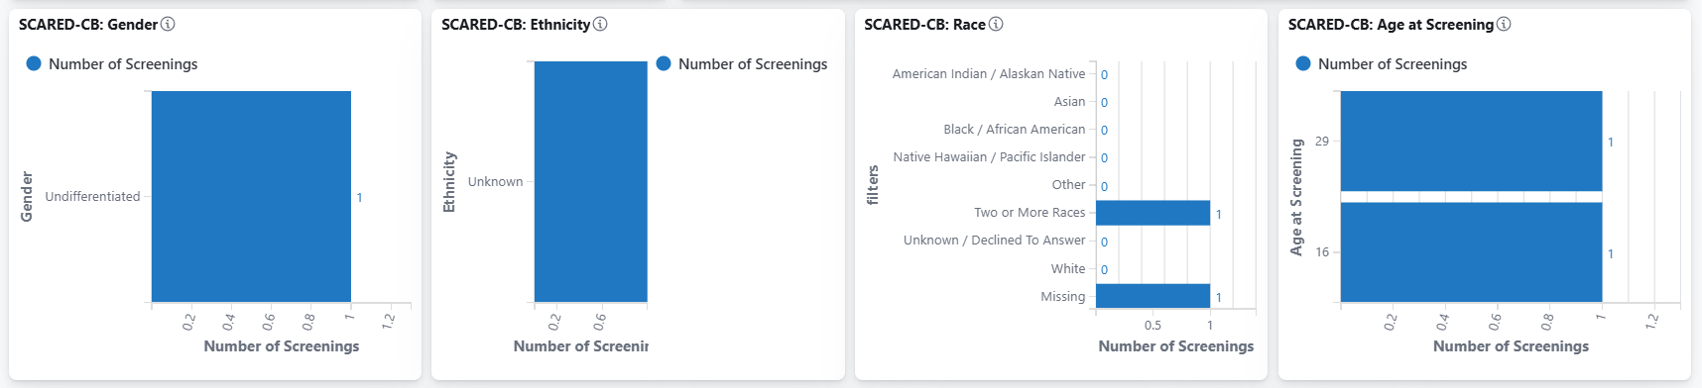Click info icon beside SCARED-CB: Gender title
The width and height of the screenshot is (1702, 388).
[169, 24]
